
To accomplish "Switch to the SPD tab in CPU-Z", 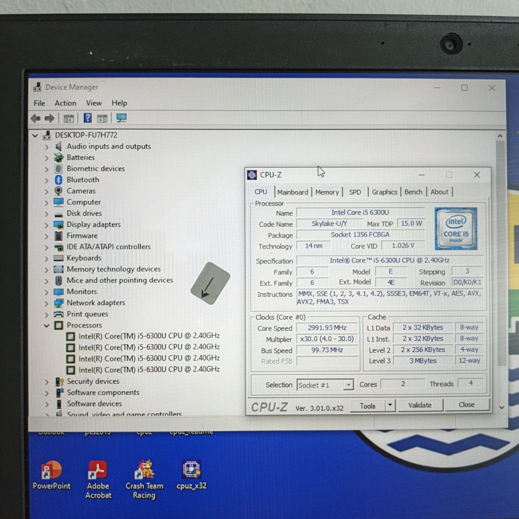I will coord(355,192).
